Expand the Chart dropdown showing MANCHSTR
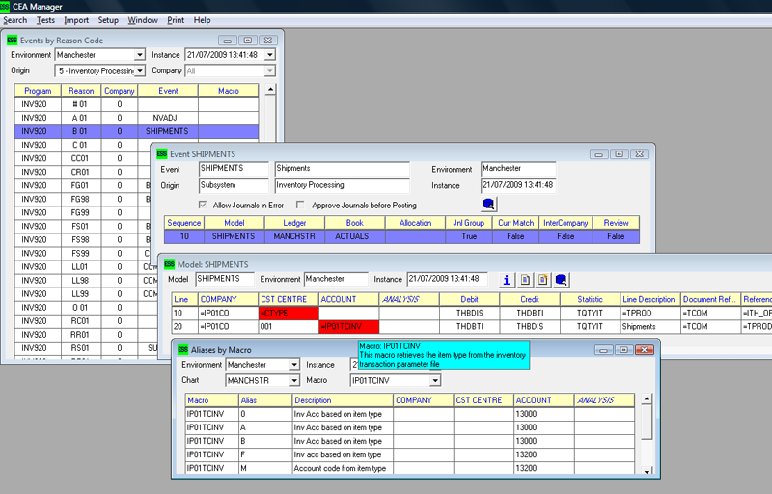This screenshot has width=772, height=494. pos(293,380)
